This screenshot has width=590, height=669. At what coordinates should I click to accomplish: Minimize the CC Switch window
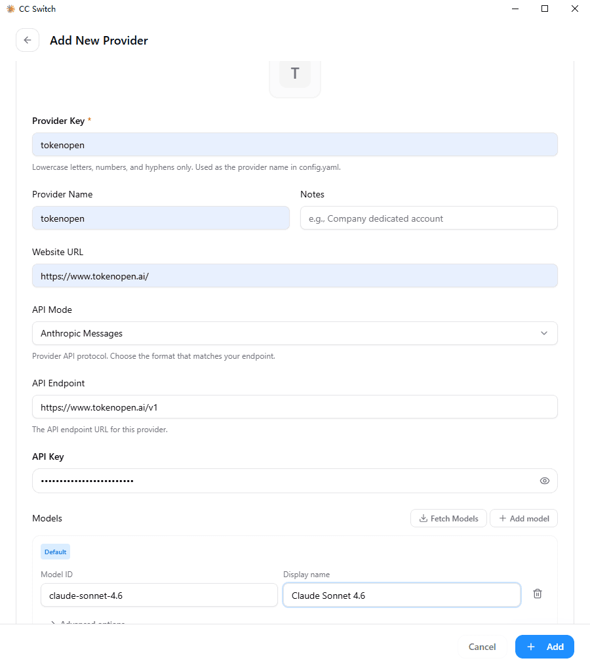point(515,9)
